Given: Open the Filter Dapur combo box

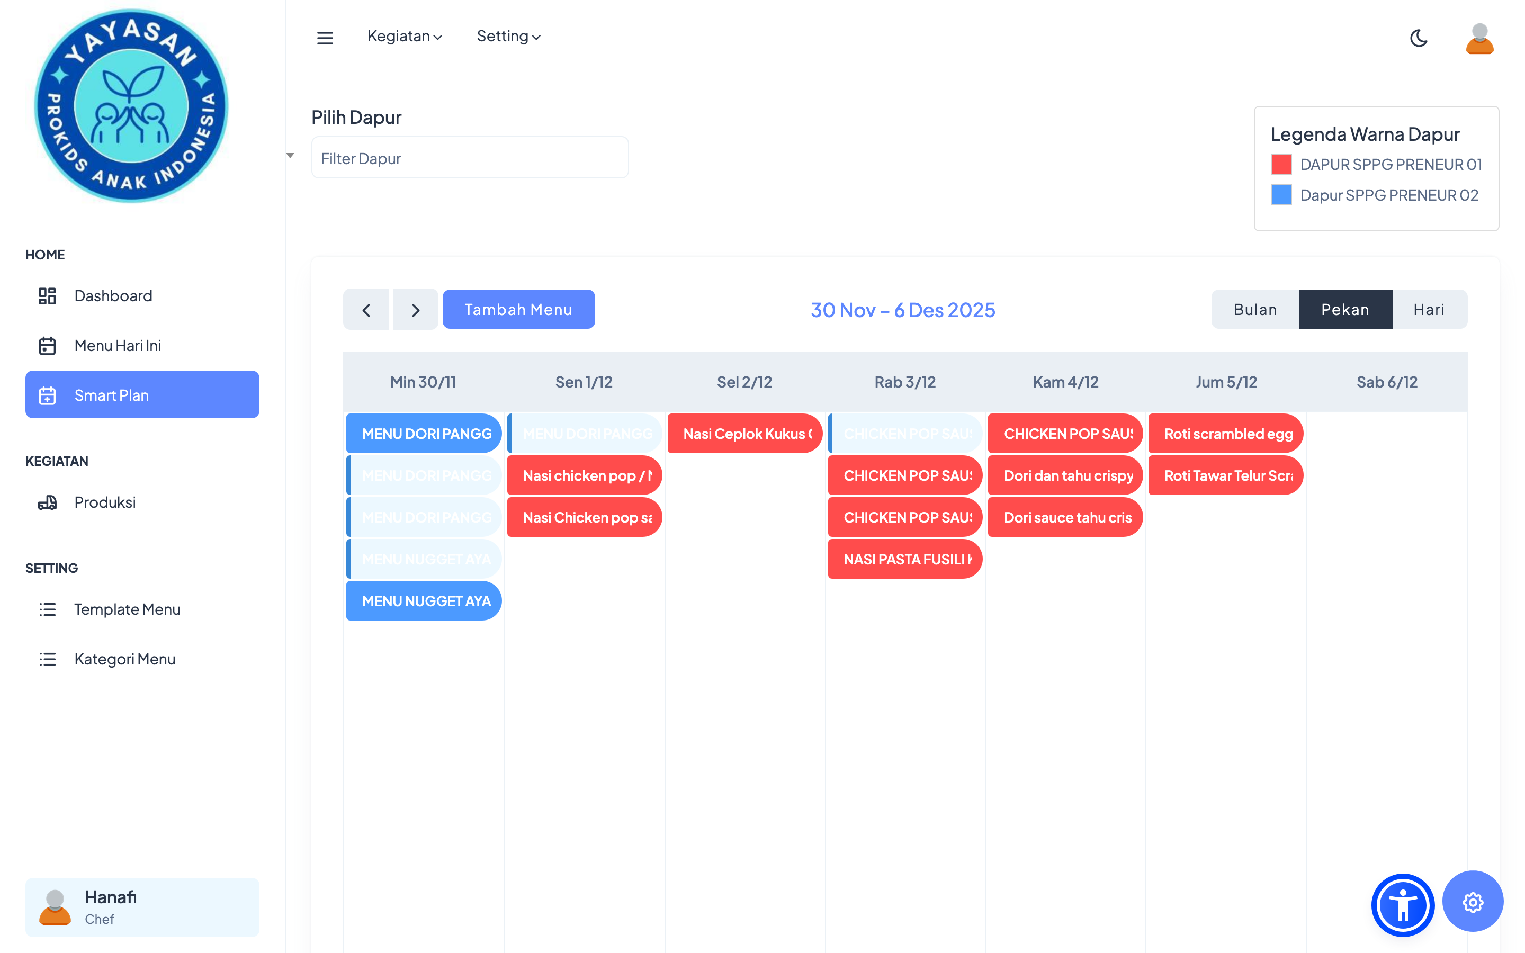Looking at the screenshot, I should click(x=470, y=158).
